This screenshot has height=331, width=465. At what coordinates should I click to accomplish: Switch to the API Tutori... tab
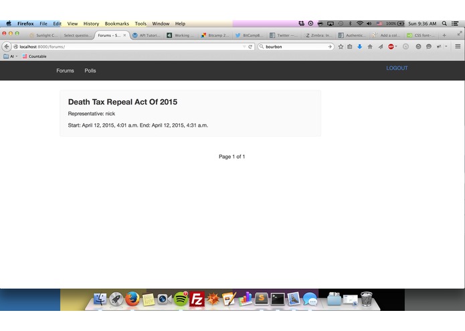point(147,36)
